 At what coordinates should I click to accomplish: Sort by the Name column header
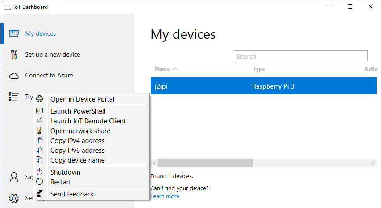pyautogui.click(x=162, y=69)
